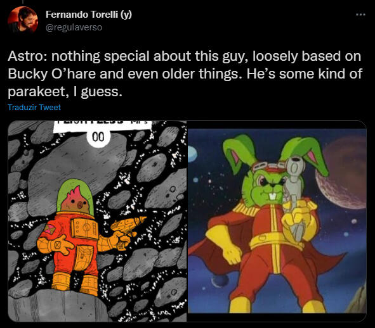Open the Astro parakeet comic image

97,221
